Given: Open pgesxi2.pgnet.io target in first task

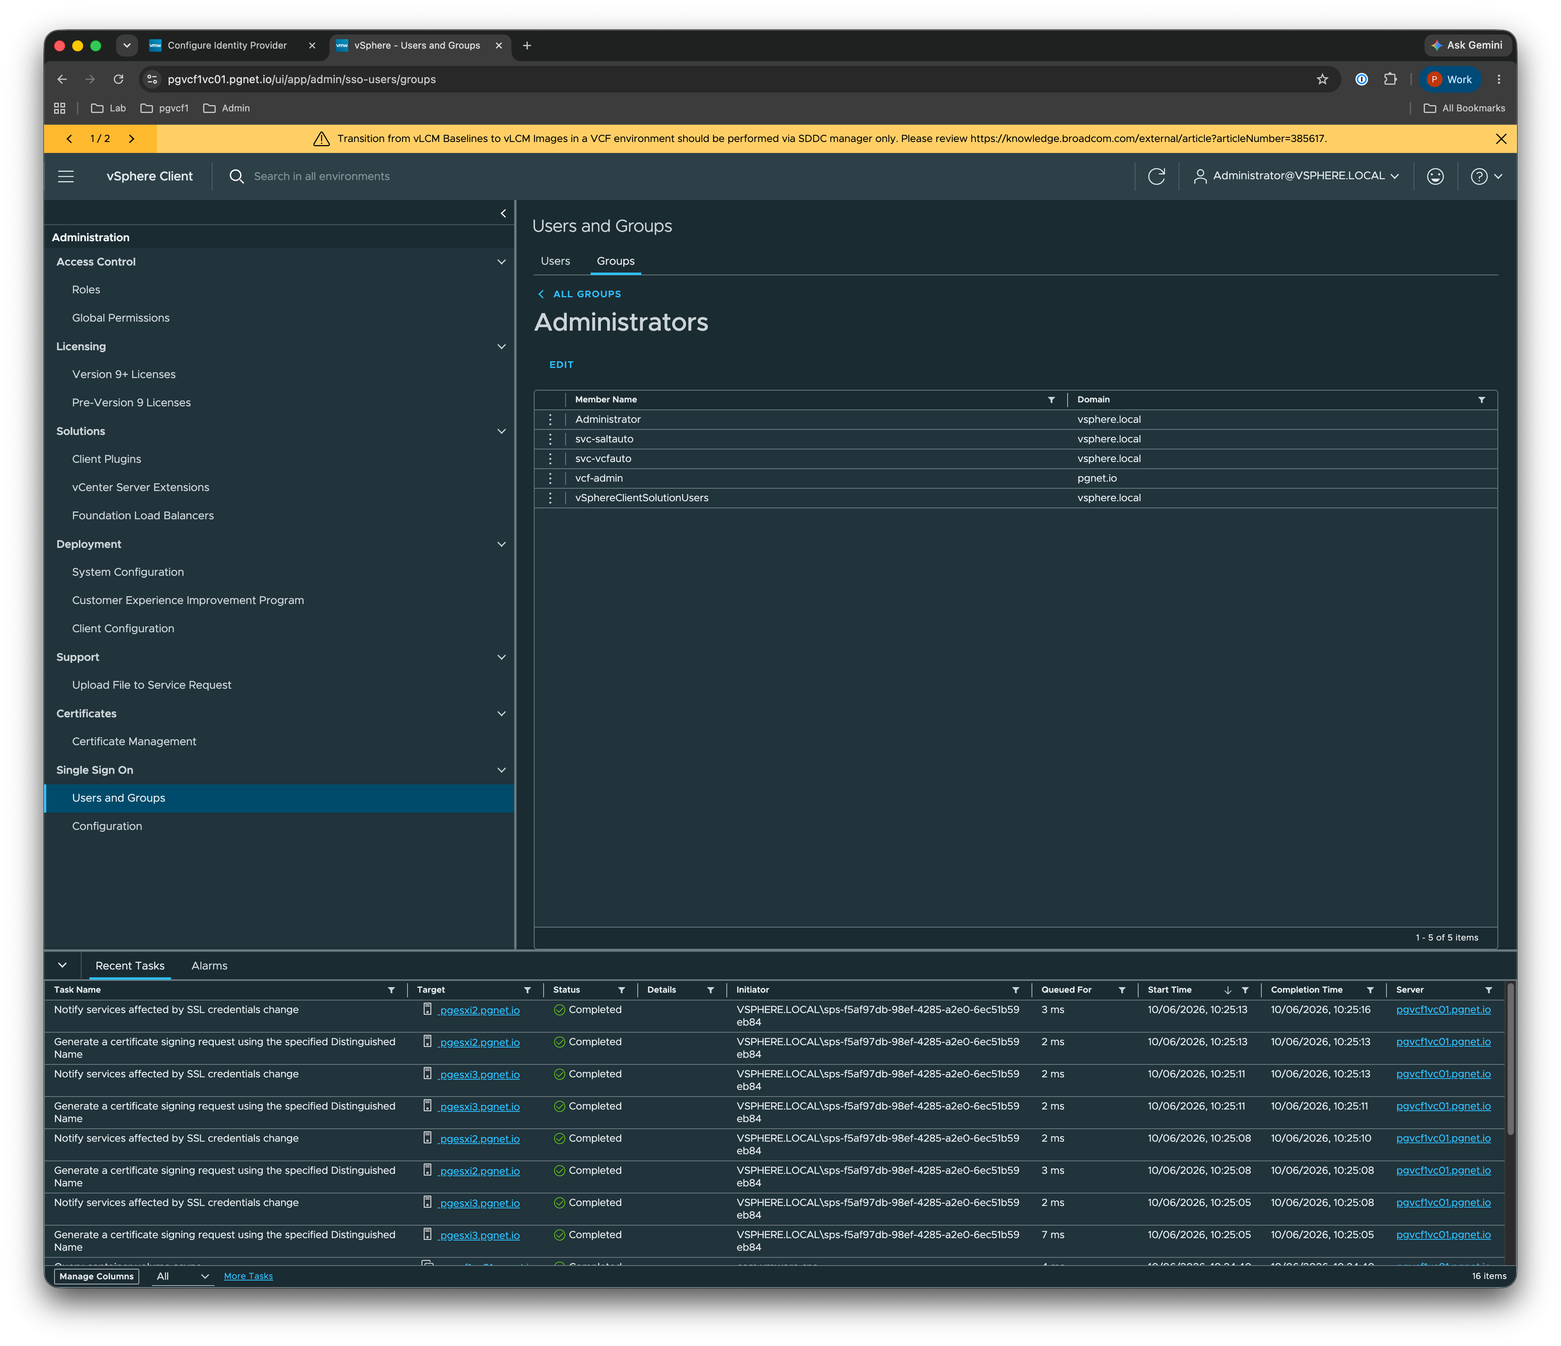Looking at the screenshot, I should 479,1011.
